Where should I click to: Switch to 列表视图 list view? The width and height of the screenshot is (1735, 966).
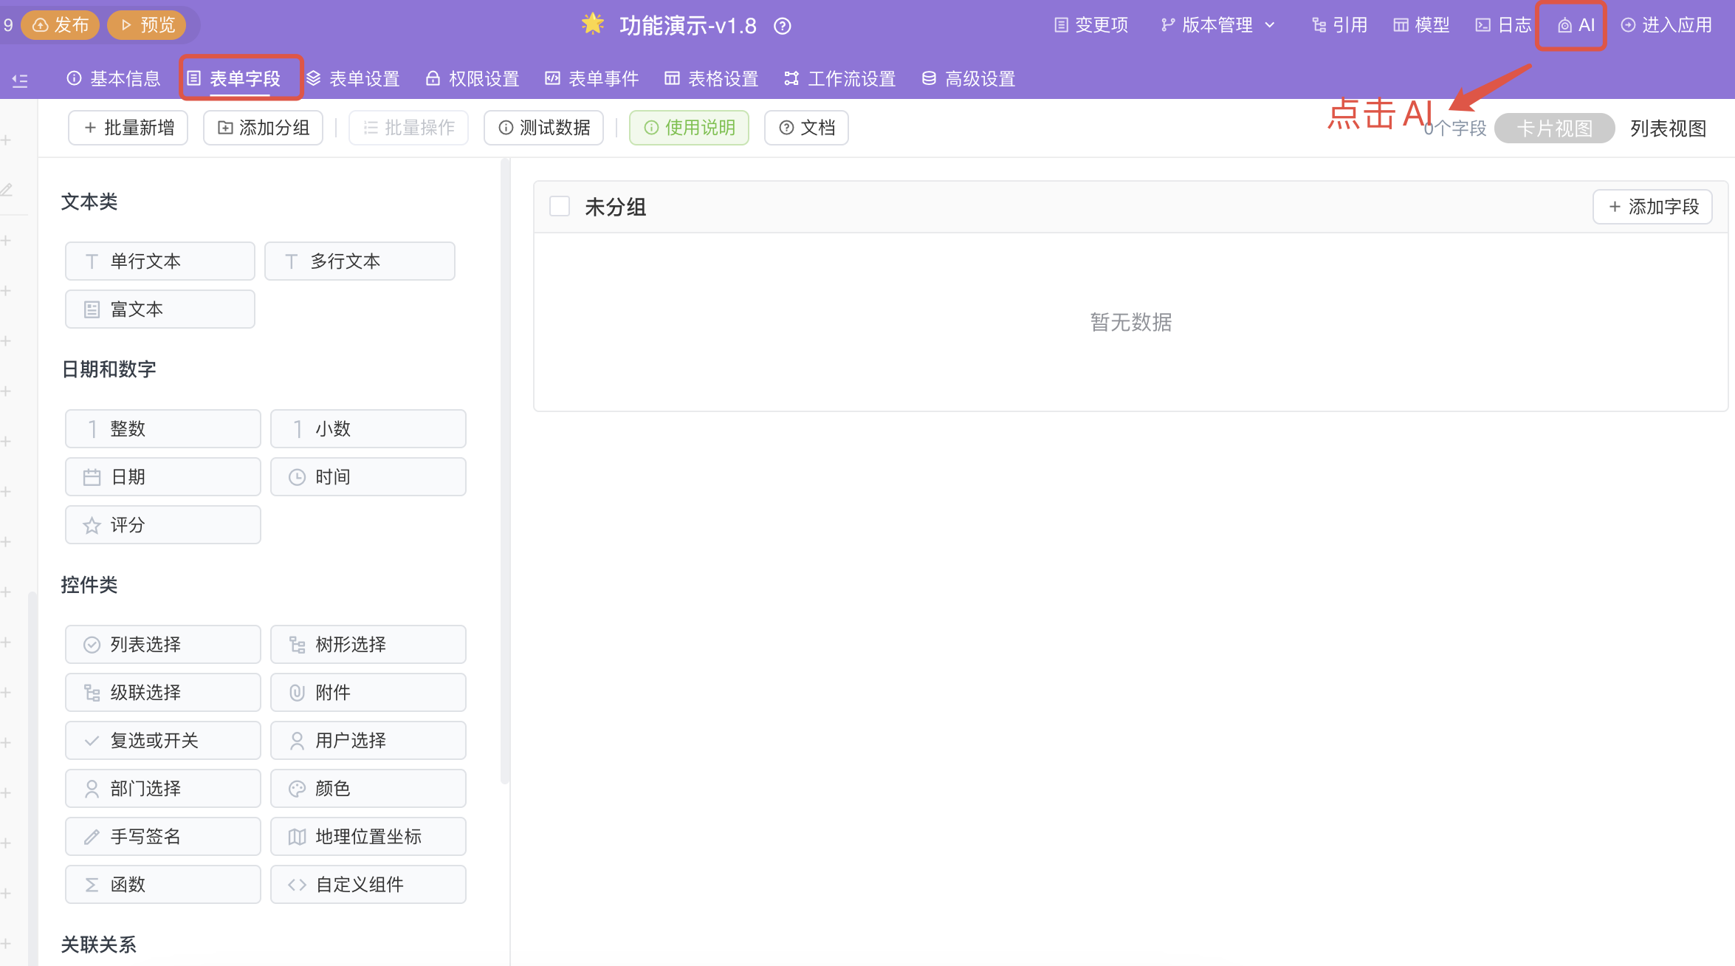coord(1668,129)
